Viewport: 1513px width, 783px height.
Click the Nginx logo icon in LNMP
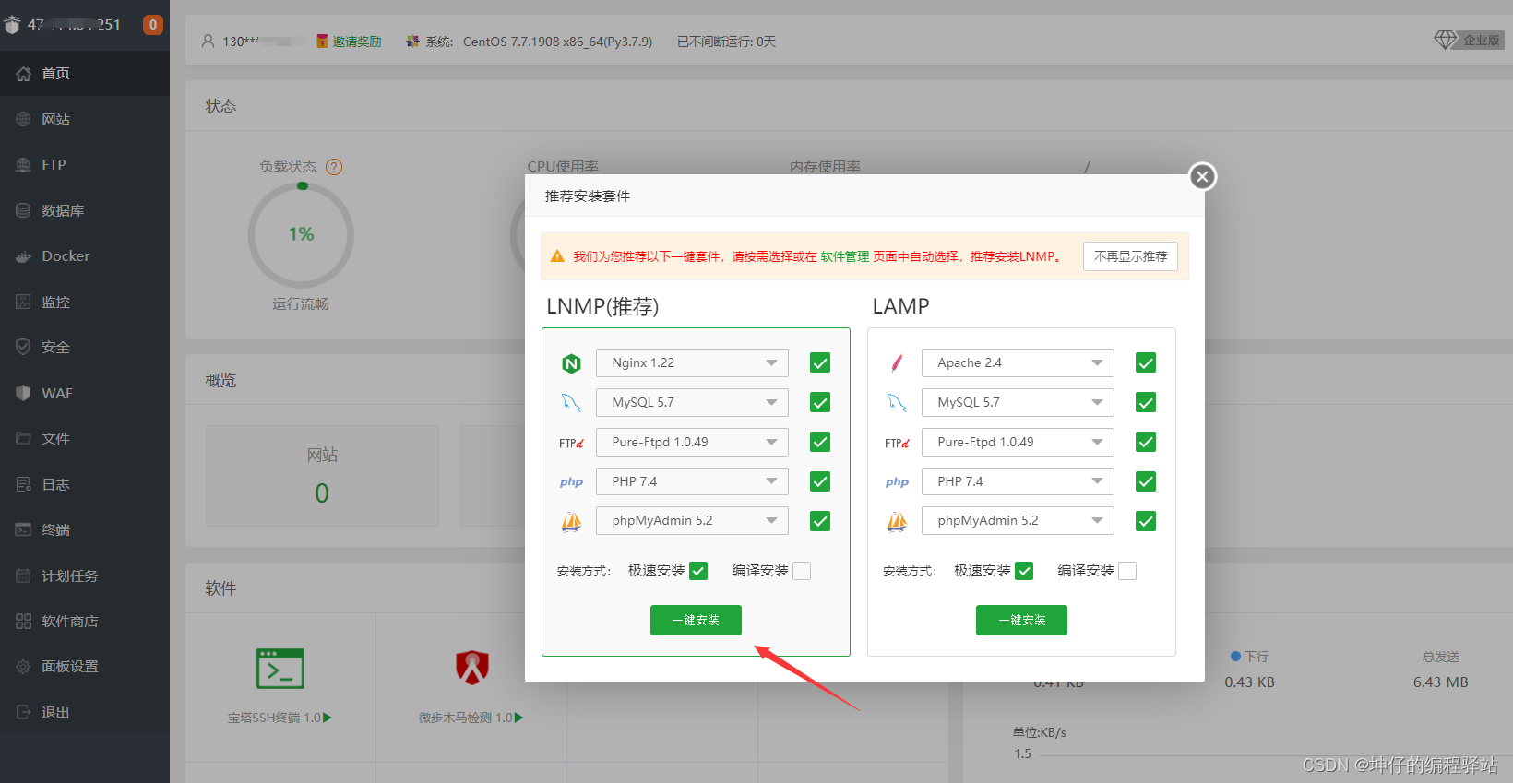(x=571, y=363)
